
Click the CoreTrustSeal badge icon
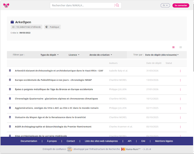click(70, 149)
